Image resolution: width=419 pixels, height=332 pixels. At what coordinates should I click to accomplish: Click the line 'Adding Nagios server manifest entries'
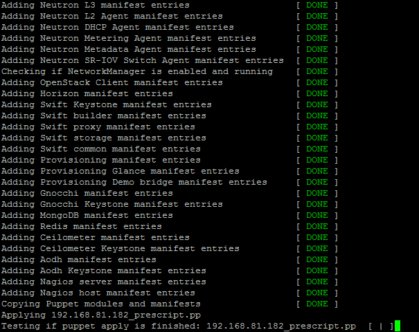click(104, 282)
